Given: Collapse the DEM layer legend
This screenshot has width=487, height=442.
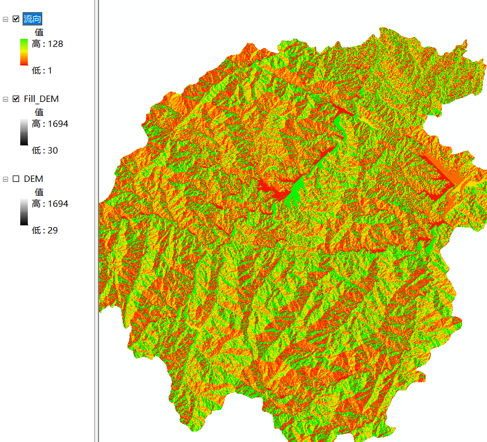Looking at the screenshot, I should (x=5, y=179).
